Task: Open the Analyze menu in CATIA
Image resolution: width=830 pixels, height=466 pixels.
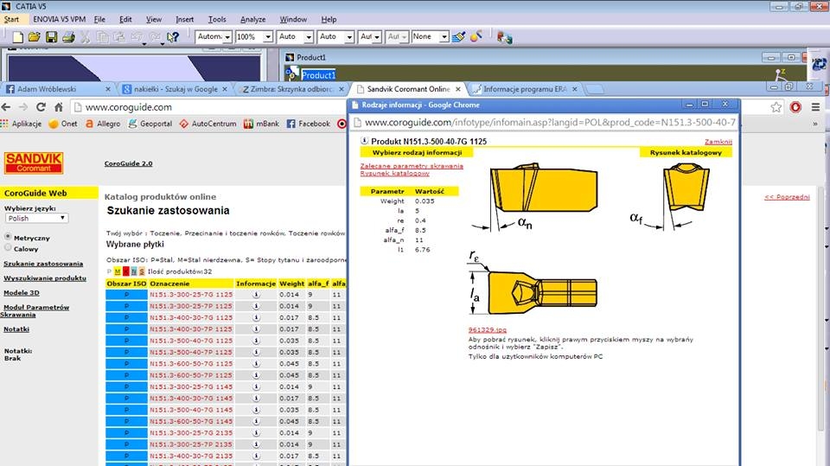Action: 253,19
